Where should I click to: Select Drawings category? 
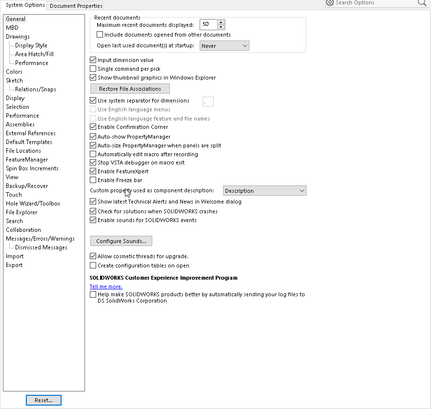tap(18, 37)
